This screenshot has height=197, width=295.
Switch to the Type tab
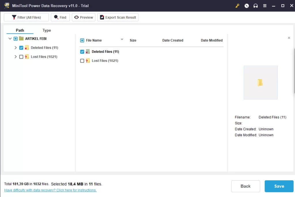(x=47, y=30)
